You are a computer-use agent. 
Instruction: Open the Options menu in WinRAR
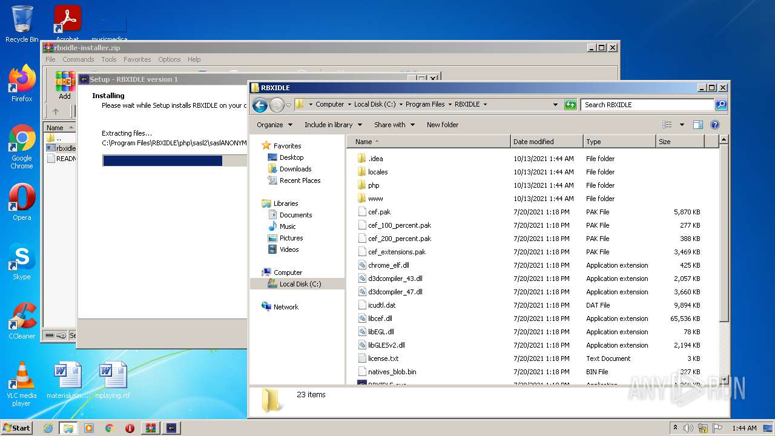pyautogui.click(x=169, y=59)
